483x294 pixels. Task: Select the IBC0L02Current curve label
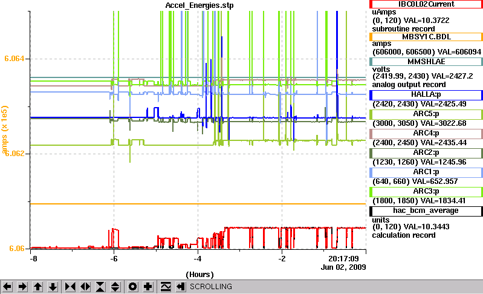426,4
